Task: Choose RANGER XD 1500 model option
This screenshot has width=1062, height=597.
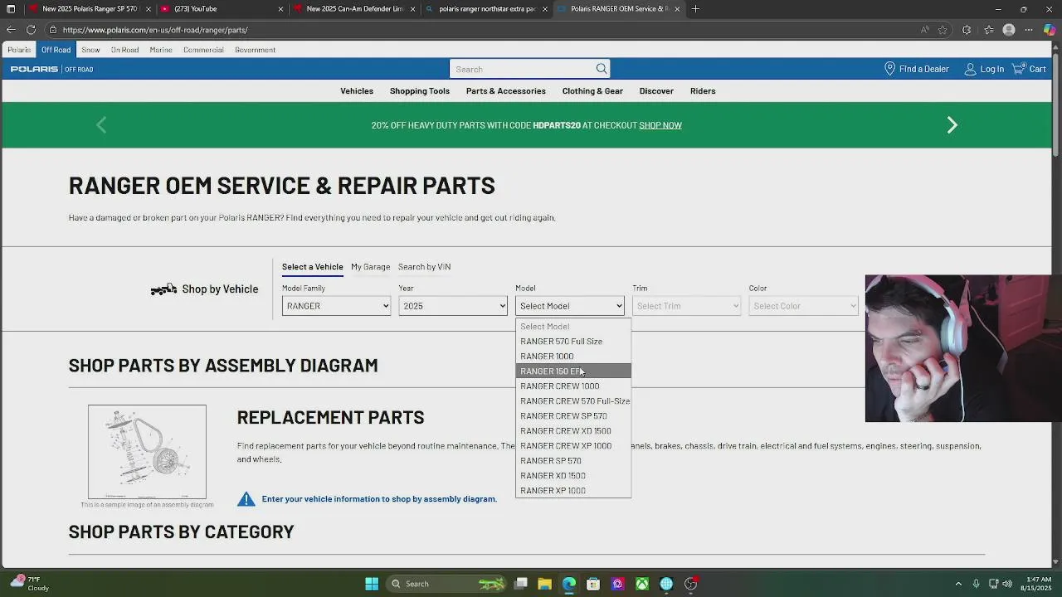Action: (573, 476)
